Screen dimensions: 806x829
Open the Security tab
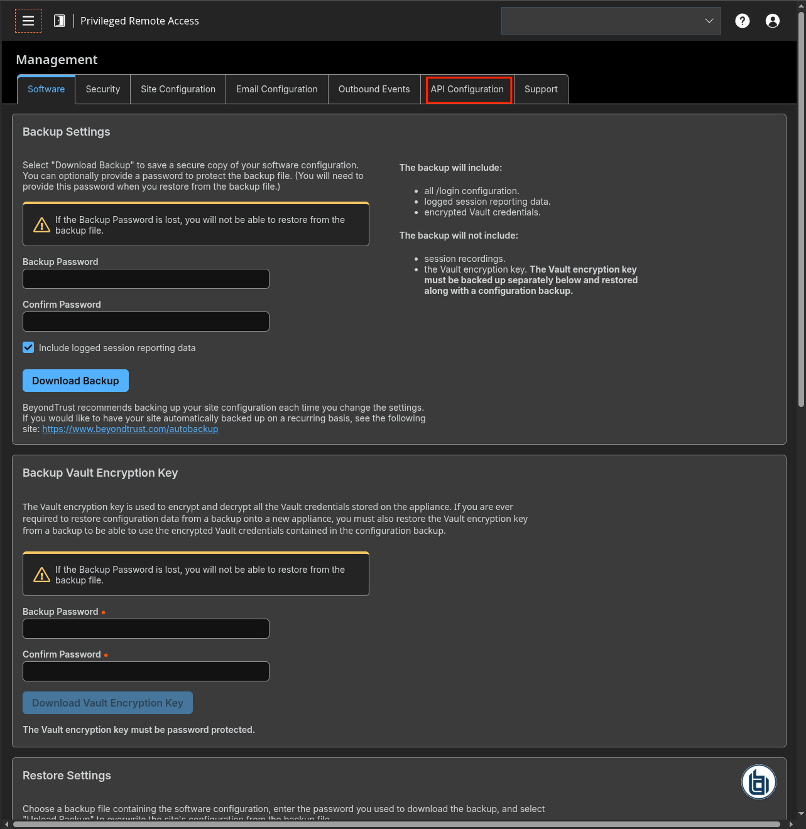point(102,89)
